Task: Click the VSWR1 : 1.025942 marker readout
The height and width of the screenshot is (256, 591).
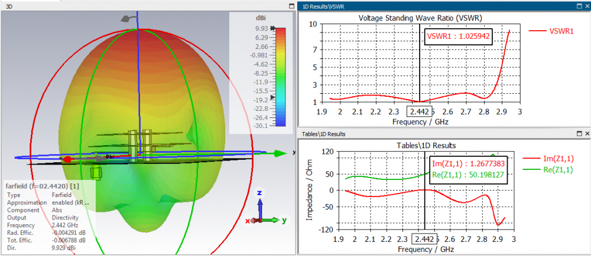Action: (x=459, y=36)
